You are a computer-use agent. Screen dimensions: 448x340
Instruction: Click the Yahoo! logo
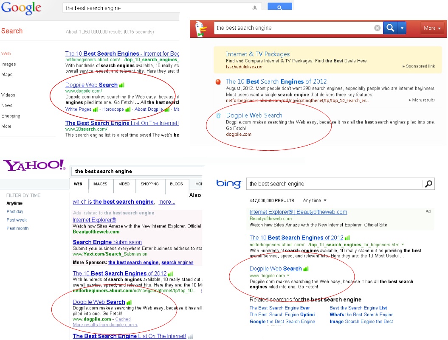point(34,166)
